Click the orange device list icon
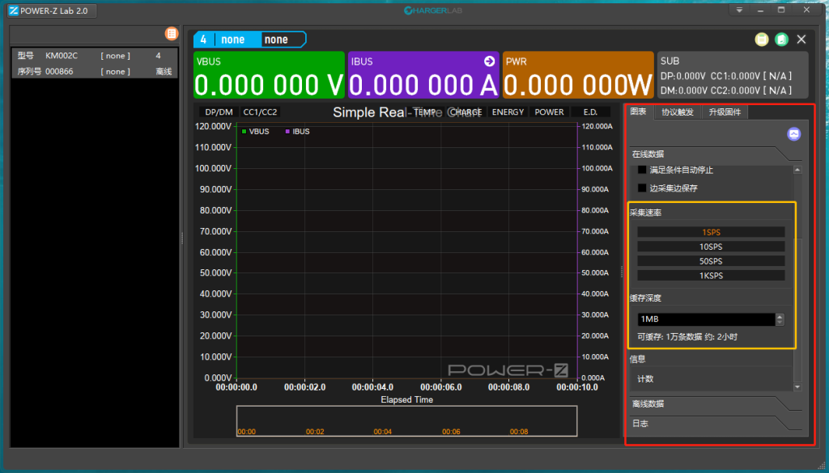This screenshot has height=473, width=829. [172, 34]
